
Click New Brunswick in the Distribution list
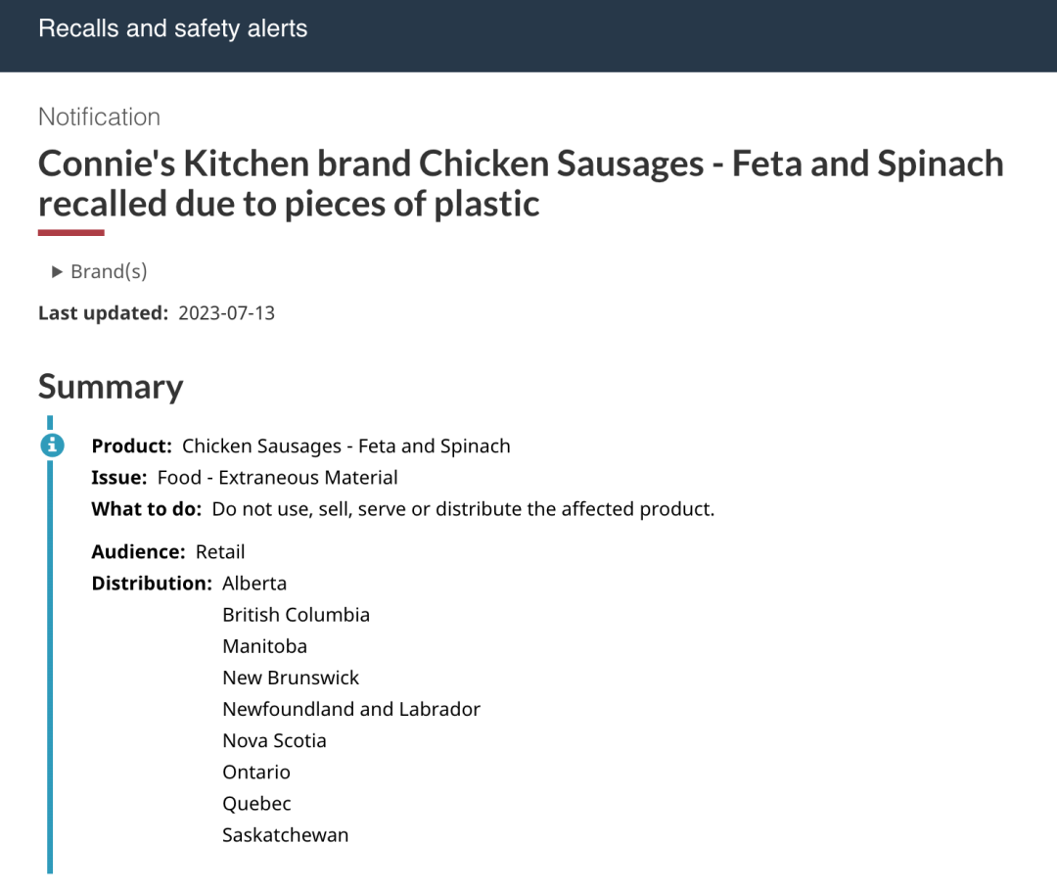pos(291,678)
